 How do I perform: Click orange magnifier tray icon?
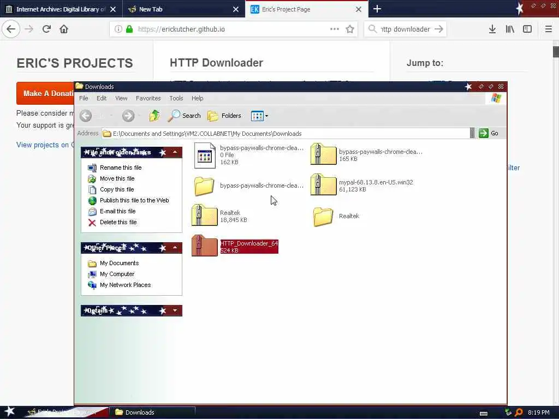coord(519,412)
